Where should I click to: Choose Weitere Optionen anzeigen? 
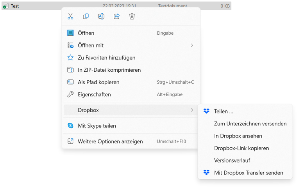[x=110, y=141]
